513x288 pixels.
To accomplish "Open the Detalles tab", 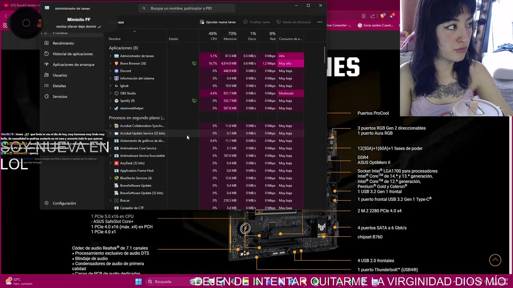I will pyautogui.click(x=72, y=86).
